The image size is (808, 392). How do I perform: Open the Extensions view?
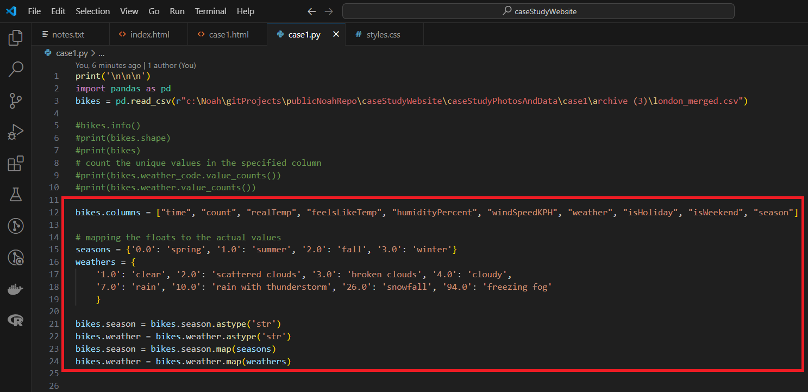click(x=16, y=164)
